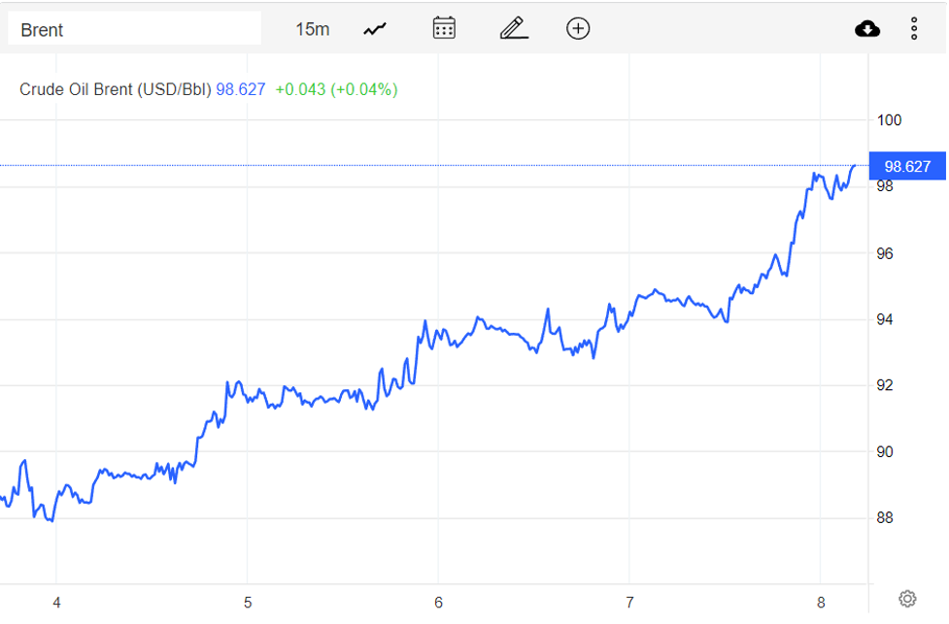949x624 pixels.
Task: Click the Crude Oil Brent (USD/Bbl) title
Action: click(115, 89)
